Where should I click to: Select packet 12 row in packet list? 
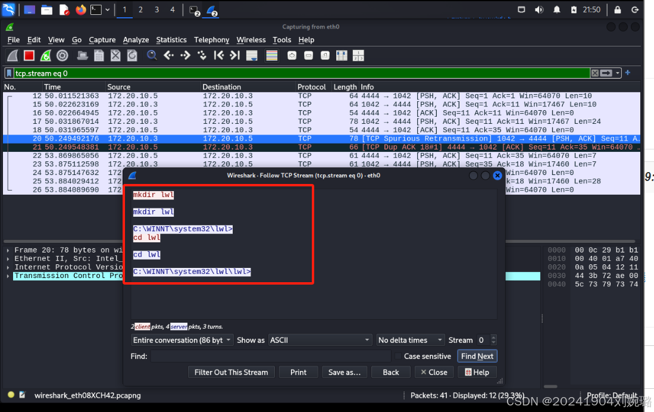[x=321, y=96]
